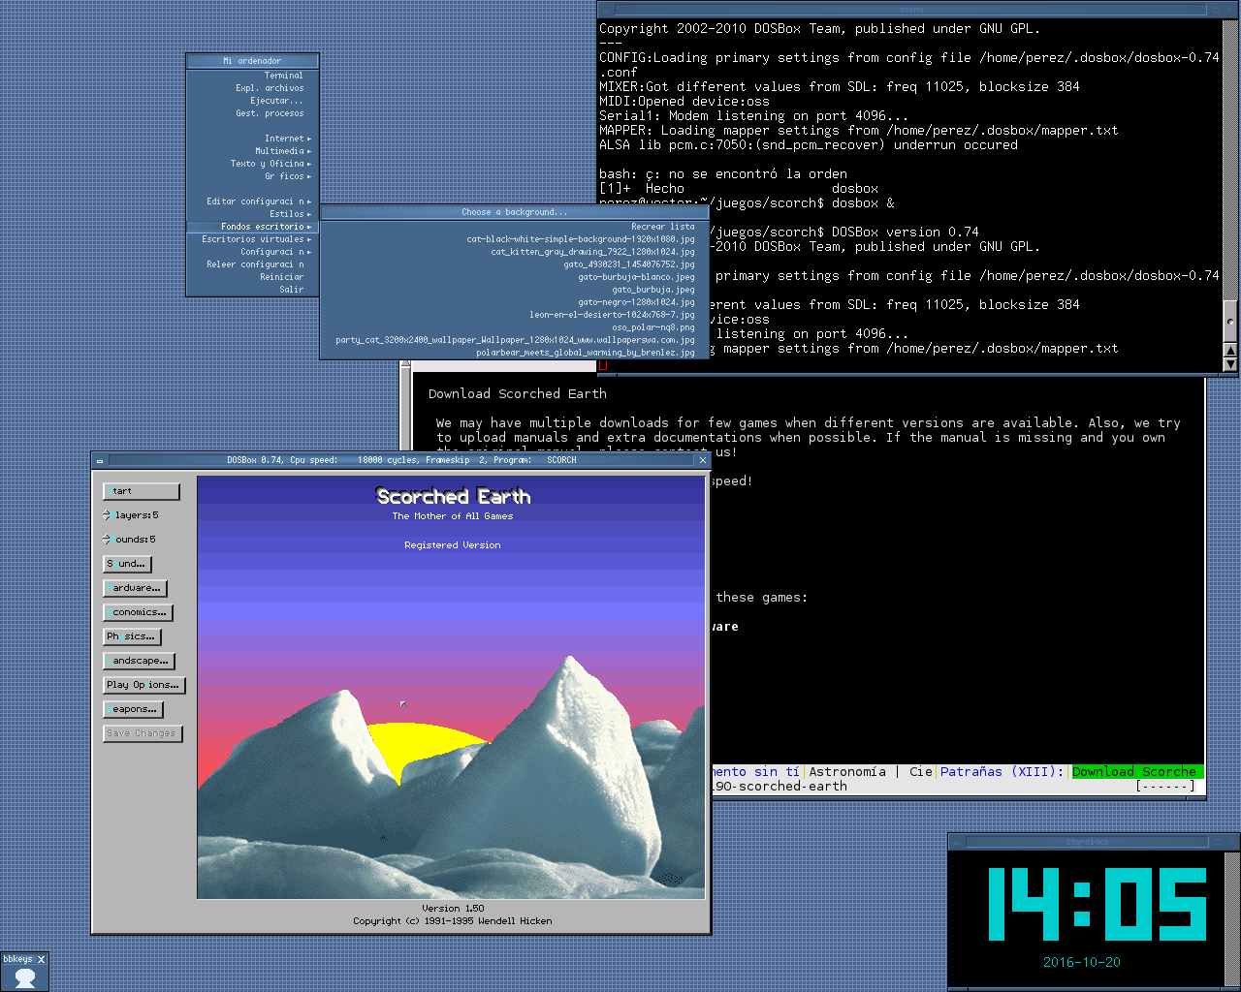Collapse the Fondos escritorio submenu entry
The width and height of the screenshot is (1241, 992).
252,227
